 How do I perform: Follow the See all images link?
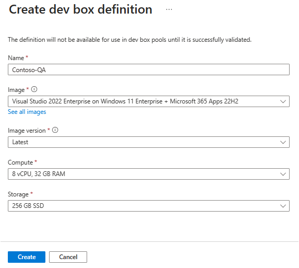(x=27, y=112)
